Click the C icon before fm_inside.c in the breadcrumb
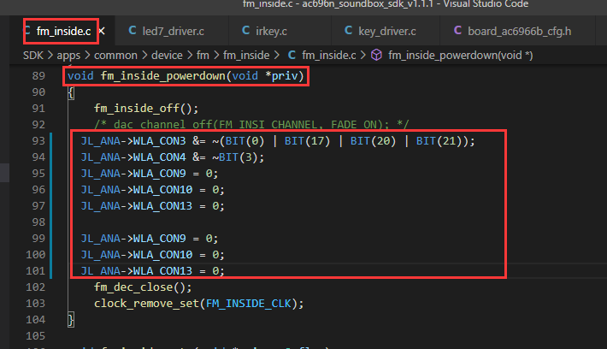The image size is (607, 349). pos(292,55)
